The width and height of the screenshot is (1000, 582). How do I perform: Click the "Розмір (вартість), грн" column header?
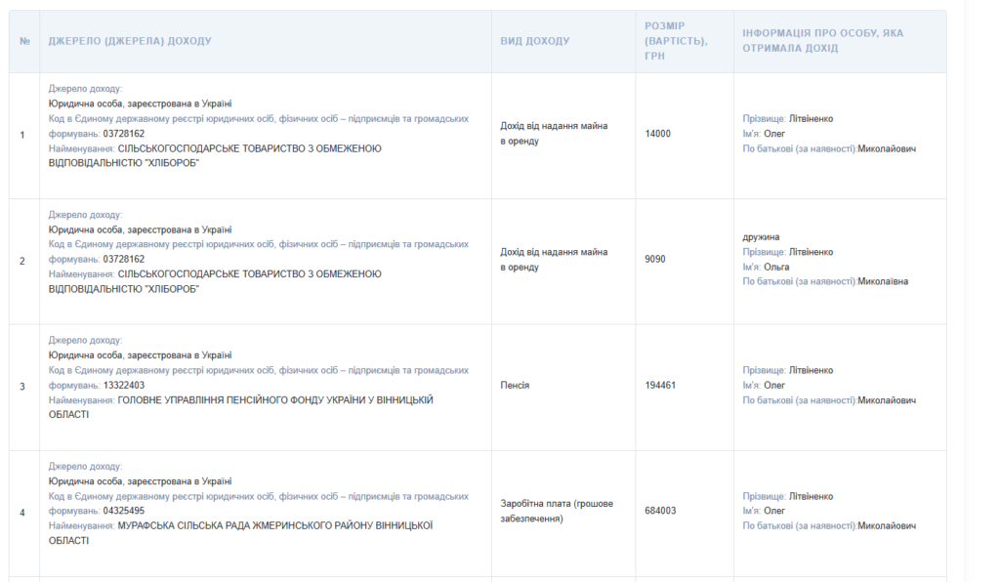[676, 41]
